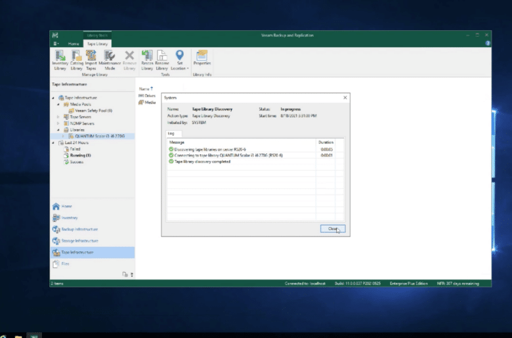Screen dimensions: 512x338
Task: Close the System dialog with X
Action: pyautogui.click(x=345, y=98)
